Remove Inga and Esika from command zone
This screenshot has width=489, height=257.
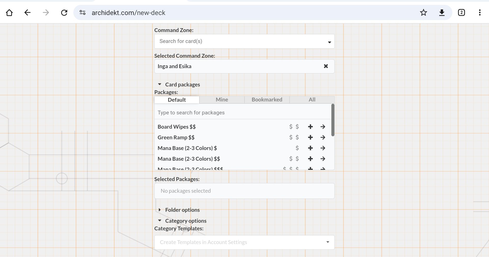click(326, 66)
